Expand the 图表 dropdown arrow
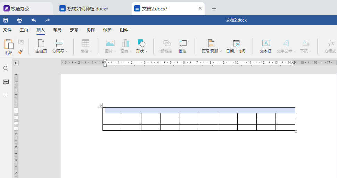This screenshot has width=337, height=178. (131, 51)
